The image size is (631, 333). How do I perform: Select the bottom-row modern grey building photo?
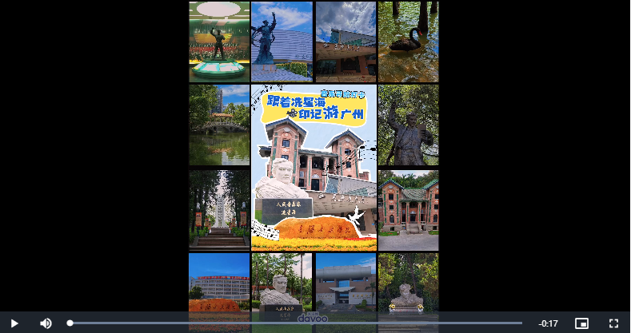[x=345, y=282]
